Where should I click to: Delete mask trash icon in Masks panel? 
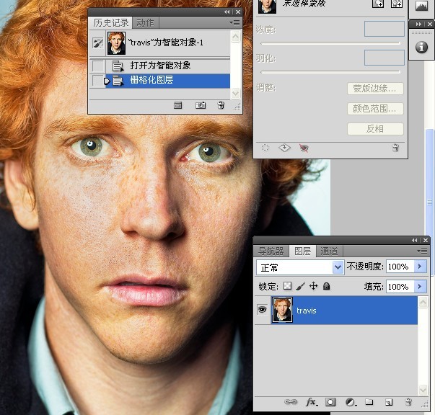click(395, 148)
